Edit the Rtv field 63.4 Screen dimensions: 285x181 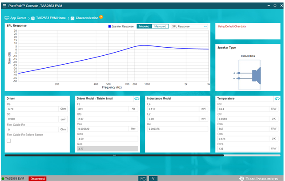coord(243,109)
